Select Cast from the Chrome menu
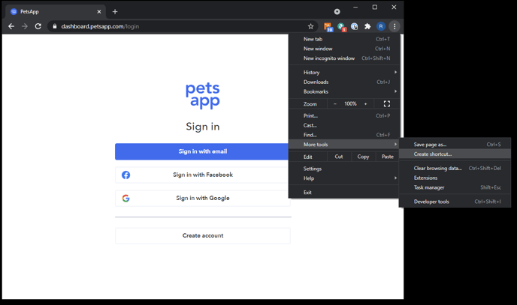Screen dimensions: 517x305 pos(344,125)
